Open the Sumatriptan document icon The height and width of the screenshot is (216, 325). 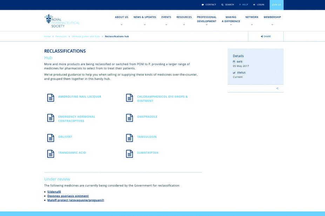click(129, 154)
